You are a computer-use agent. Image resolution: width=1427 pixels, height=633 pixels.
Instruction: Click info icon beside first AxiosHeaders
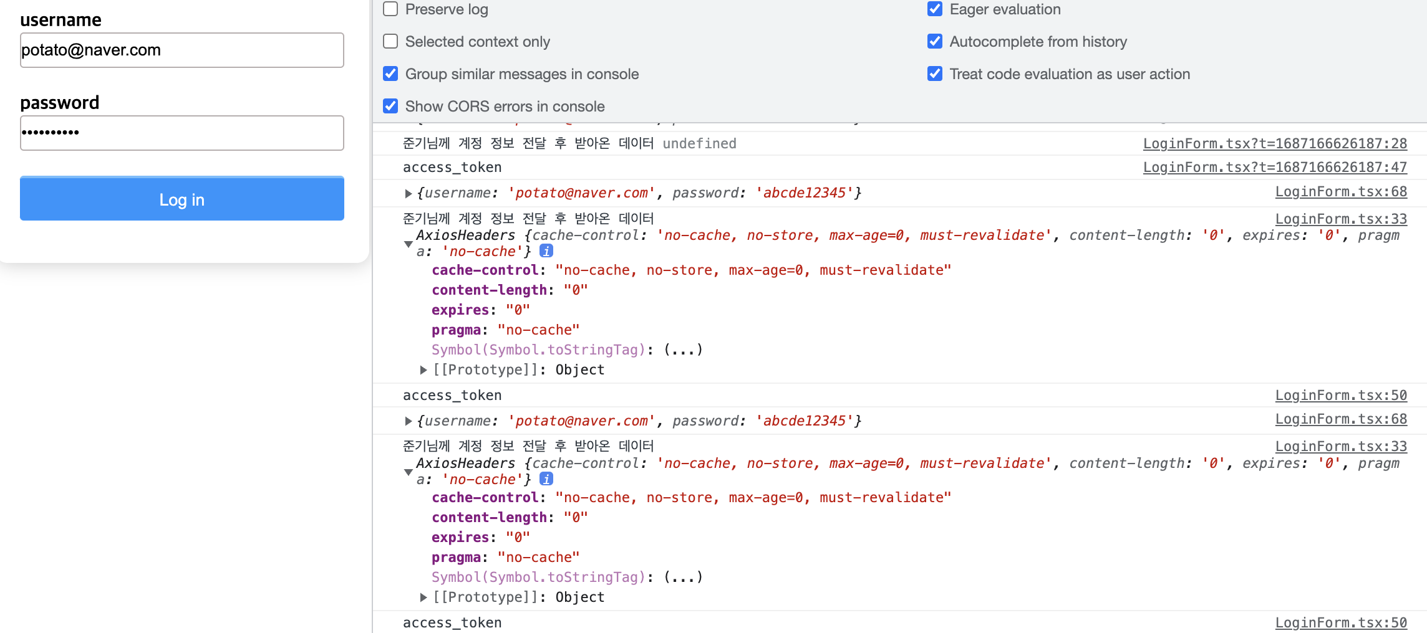click(546, 251)
